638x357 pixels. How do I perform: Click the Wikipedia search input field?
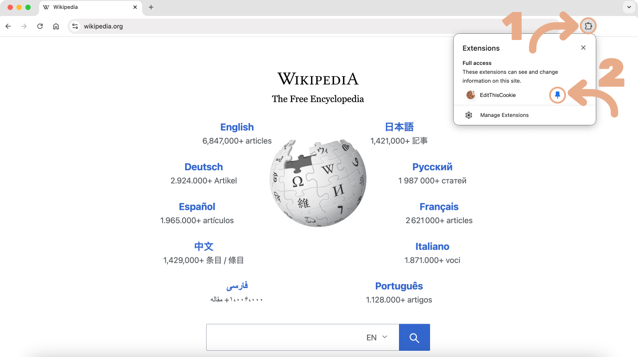click(x=284, y=337)
